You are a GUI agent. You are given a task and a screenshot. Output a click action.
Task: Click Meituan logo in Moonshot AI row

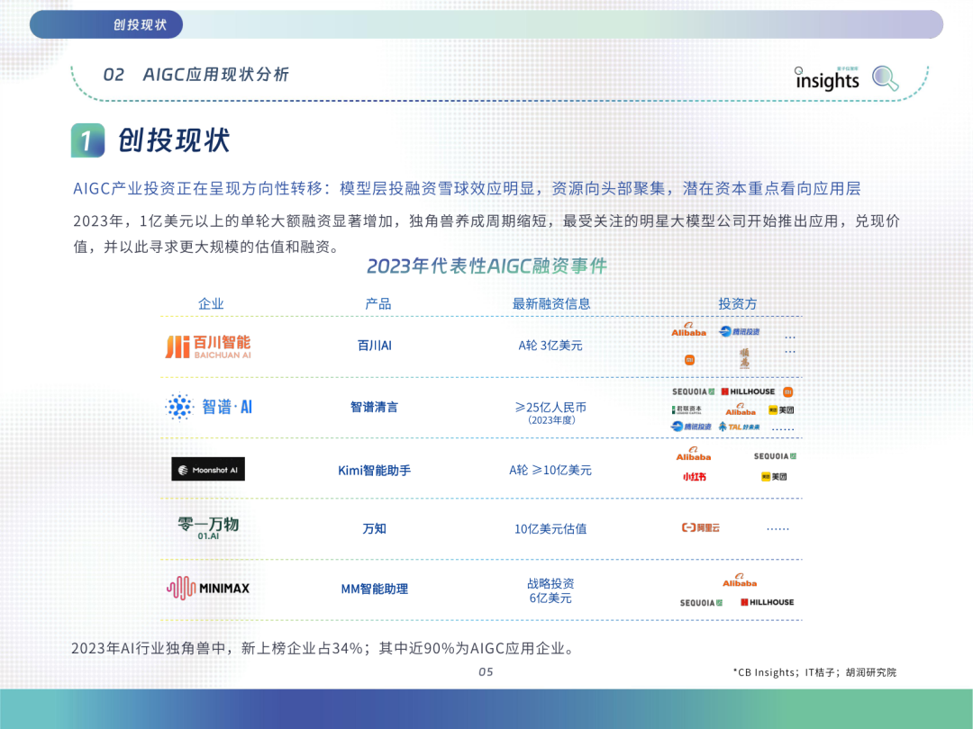pyautogui.click(x=775, y=477)
